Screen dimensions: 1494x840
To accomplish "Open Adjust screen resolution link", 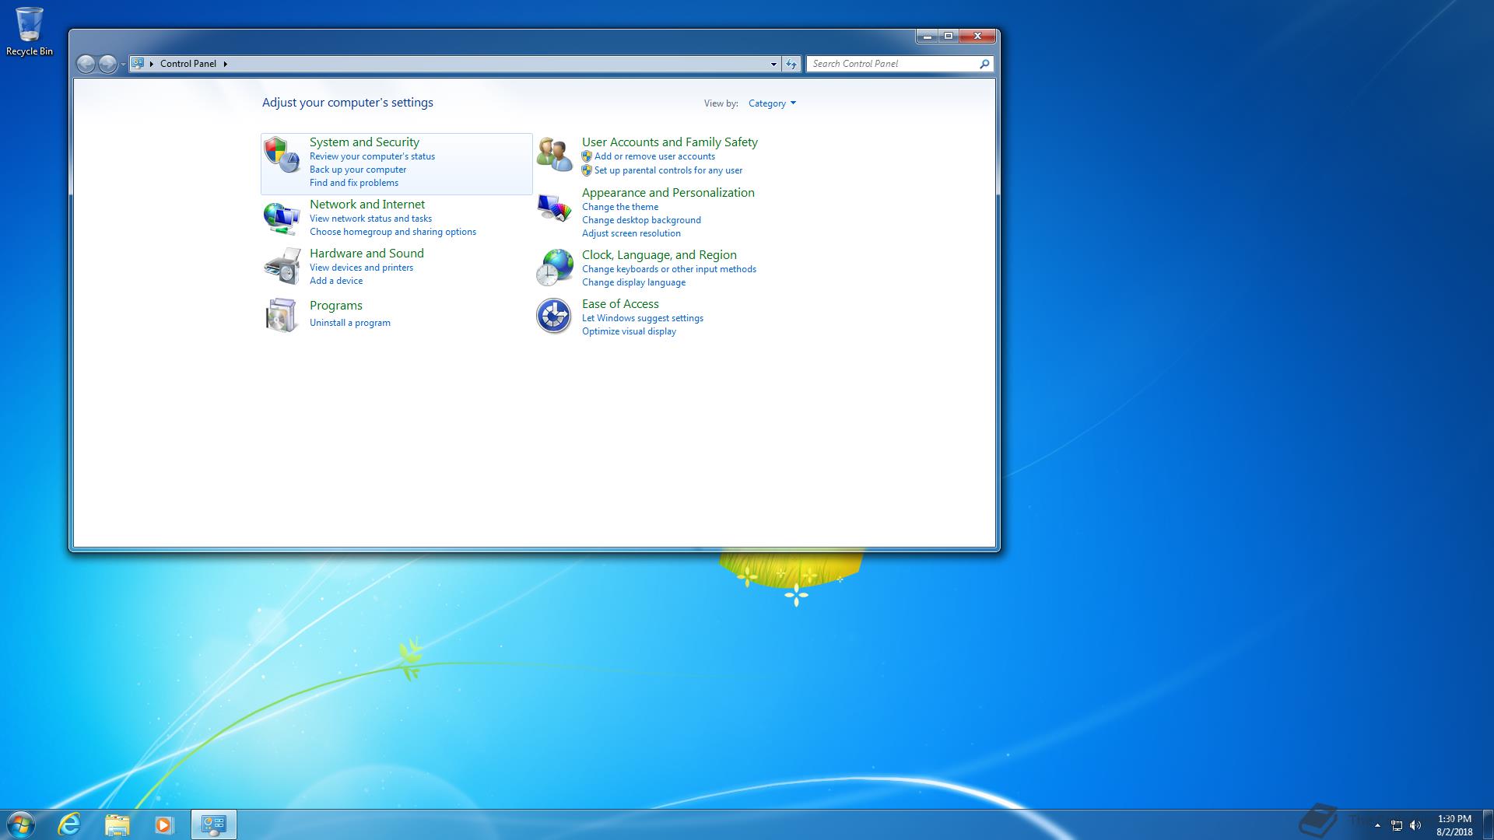I will tap(631, 233).
